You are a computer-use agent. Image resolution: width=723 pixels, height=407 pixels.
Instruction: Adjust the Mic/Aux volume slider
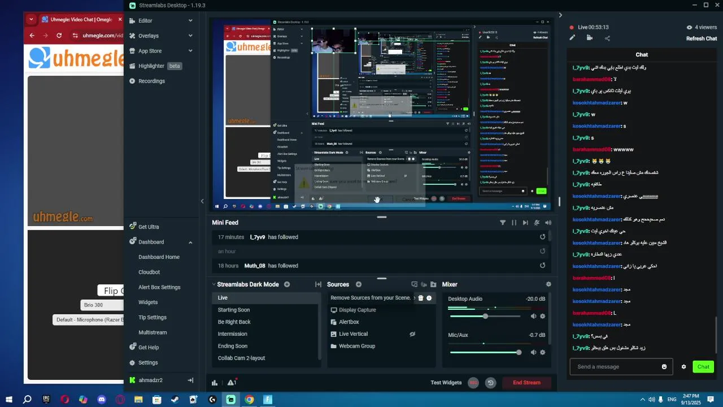tap(485, 352)
